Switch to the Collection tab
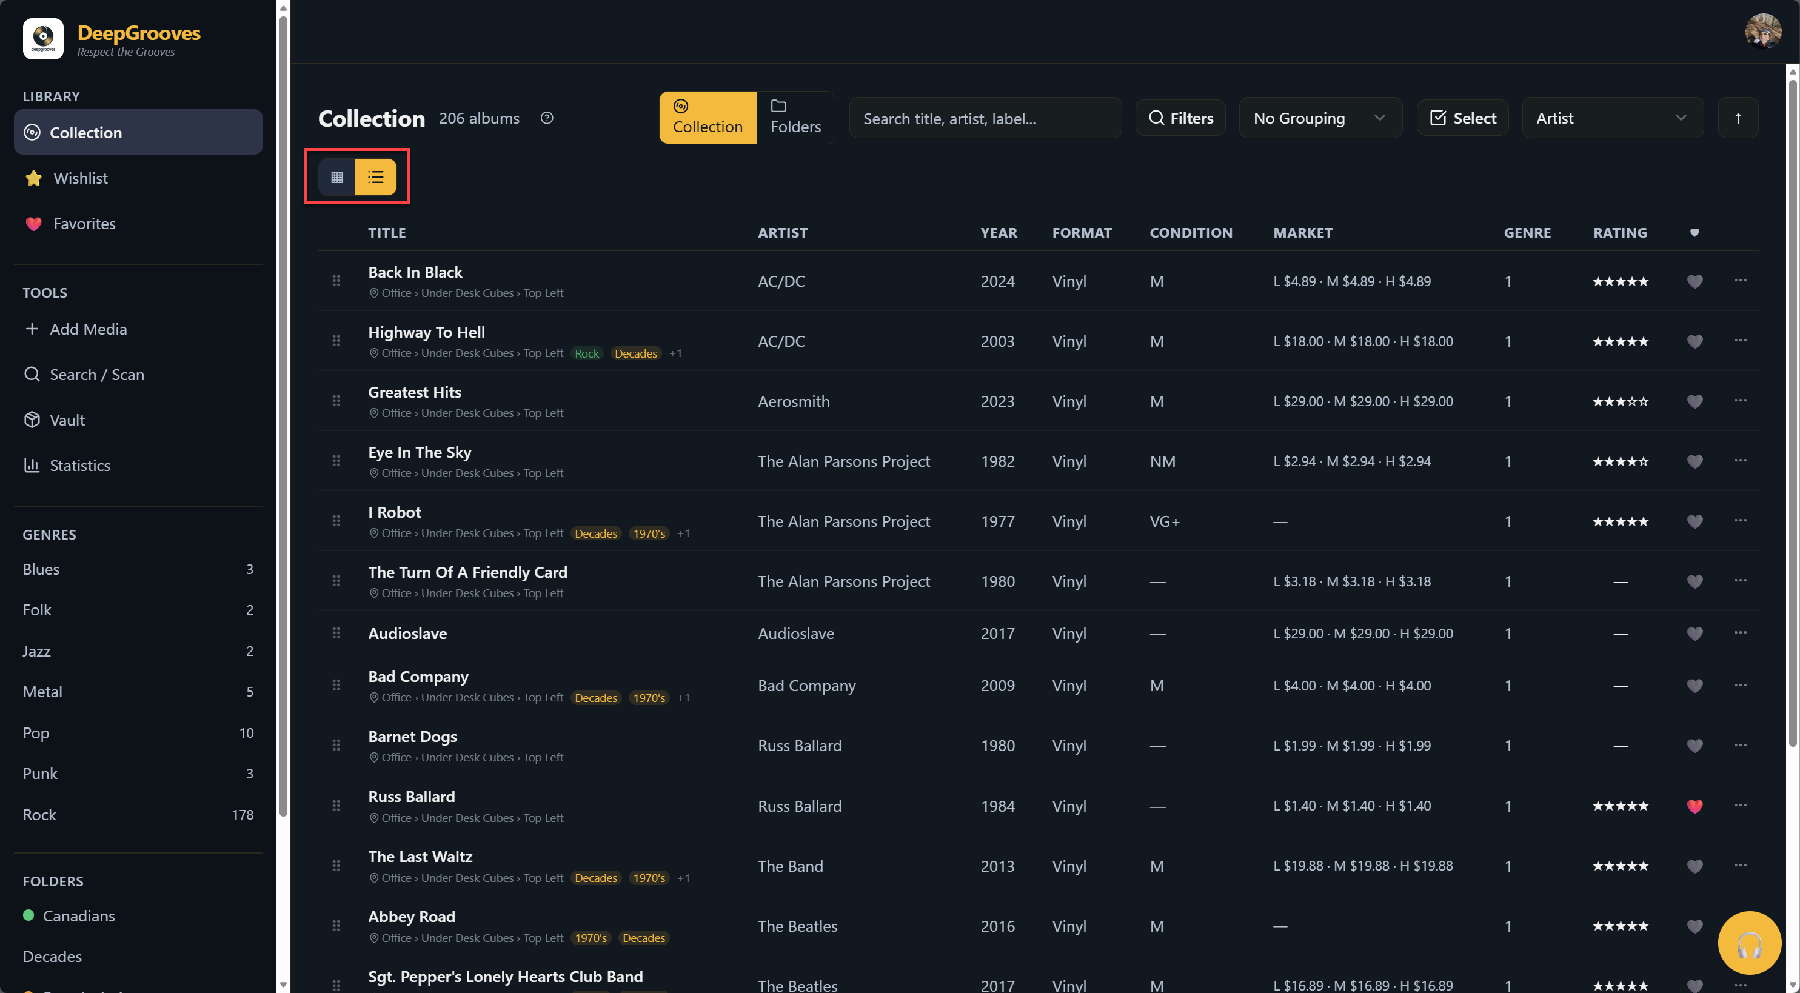 707,118
